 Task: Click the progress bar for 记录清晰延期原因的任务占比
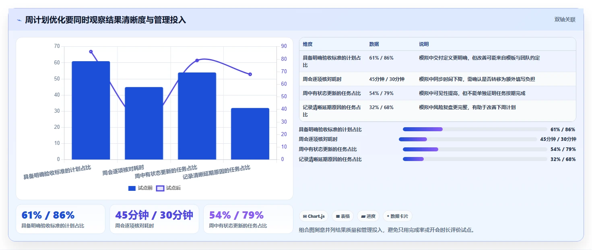[x=475, y=159]
